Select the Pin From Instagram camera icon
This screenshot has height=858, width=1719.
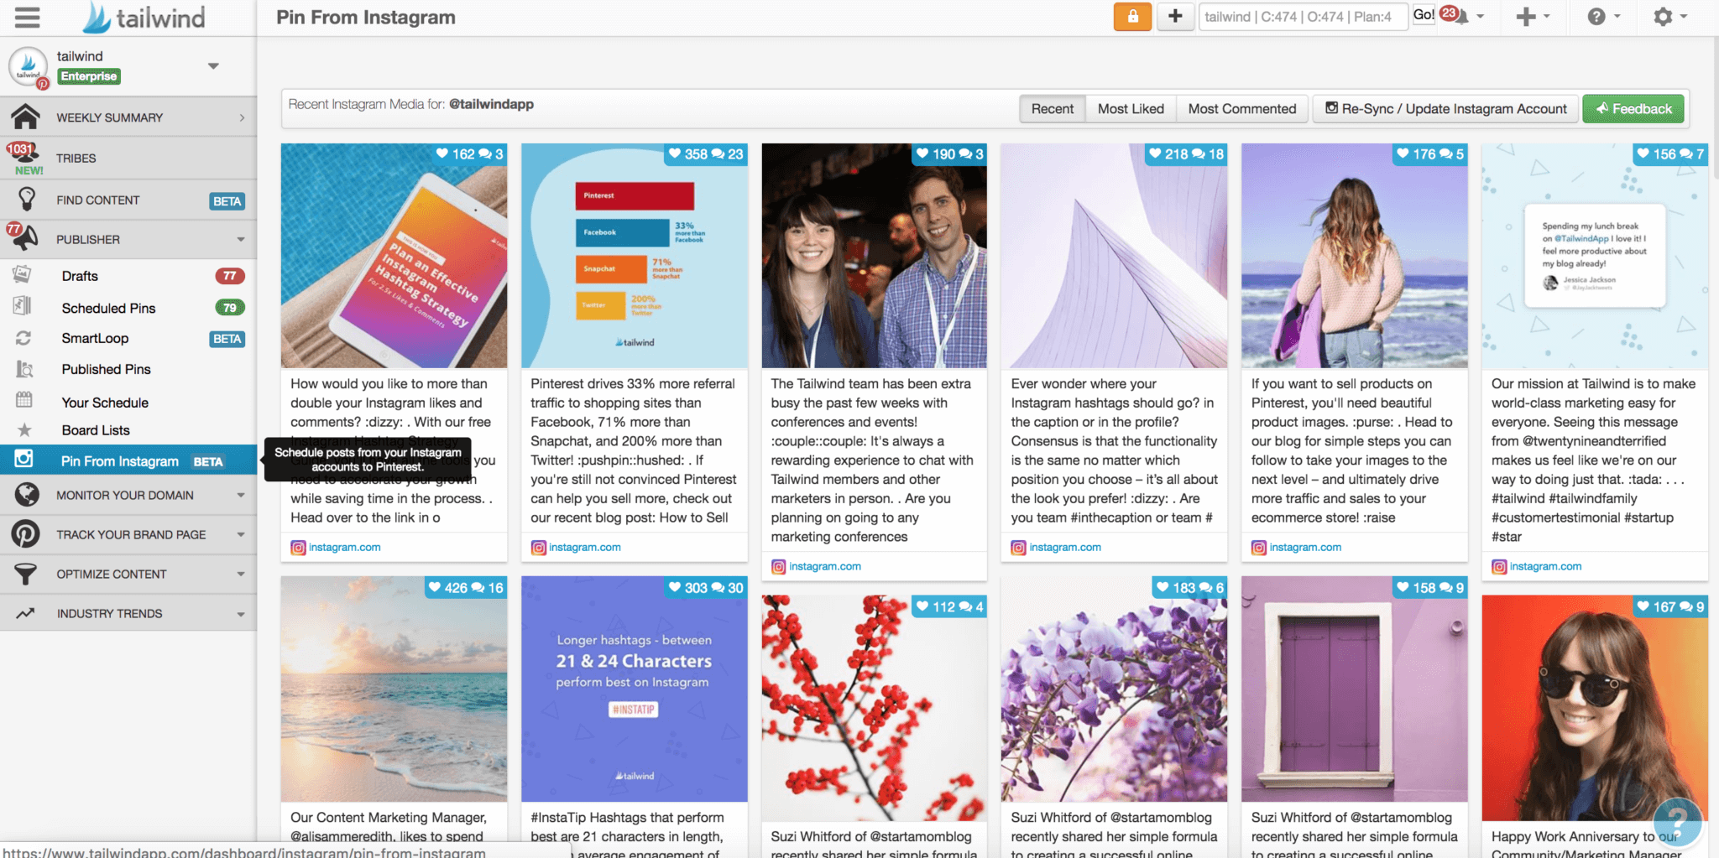25,460
